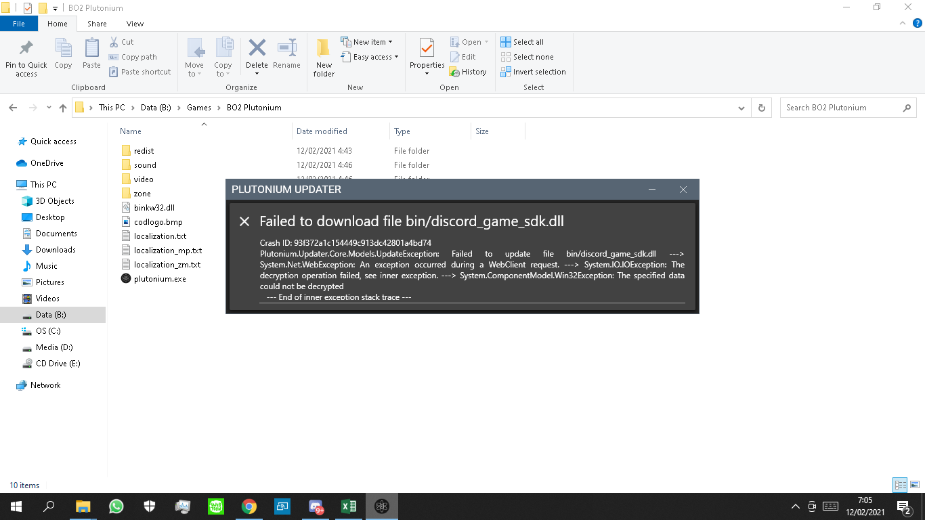
Task: Click the Delete ribbon icon
Action: (257, 48)
